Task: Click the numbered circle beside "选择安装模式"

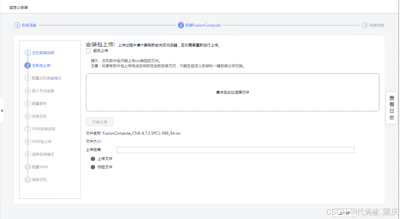Action: point(28,154)
